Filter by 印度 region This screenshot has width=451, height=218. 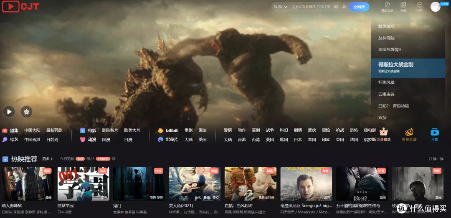click(326, 140)
